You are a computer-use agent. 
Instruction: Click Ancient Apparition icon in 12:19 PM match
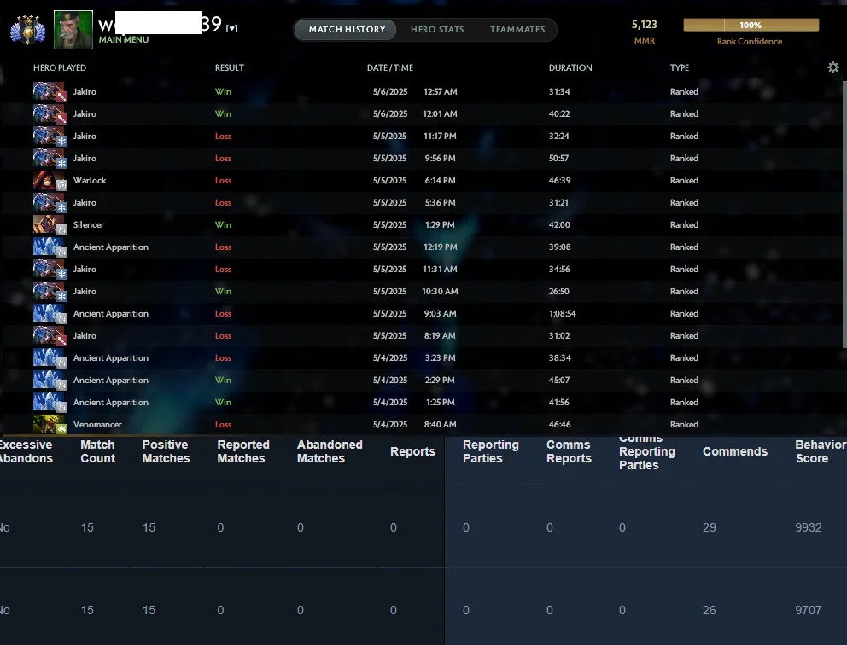[50, 246]
